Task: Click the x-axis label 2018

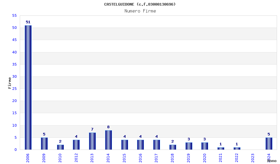Action: 172,158
